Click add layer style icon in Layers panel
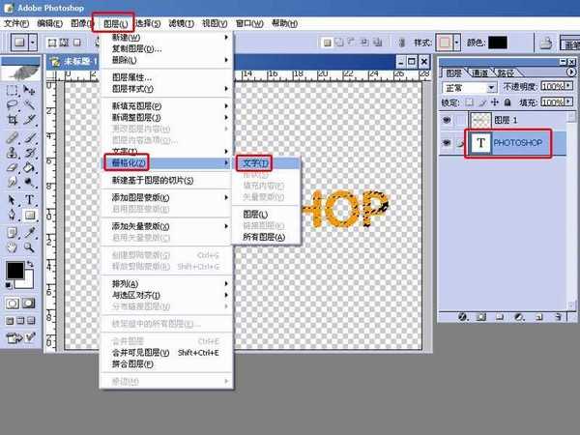This screenshot has width=580, height=435. [x=463, y=317]
